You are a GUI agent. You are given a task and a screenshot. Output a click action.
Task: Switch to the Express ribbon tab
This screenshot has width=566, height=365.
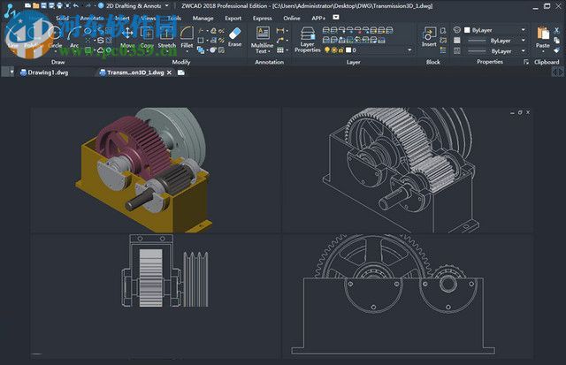(263, 18)
